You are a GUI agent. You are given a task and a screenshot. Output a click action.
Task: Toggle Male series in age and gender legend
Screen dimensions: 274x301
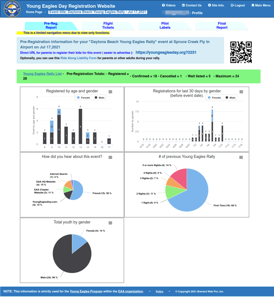(100, 98)
